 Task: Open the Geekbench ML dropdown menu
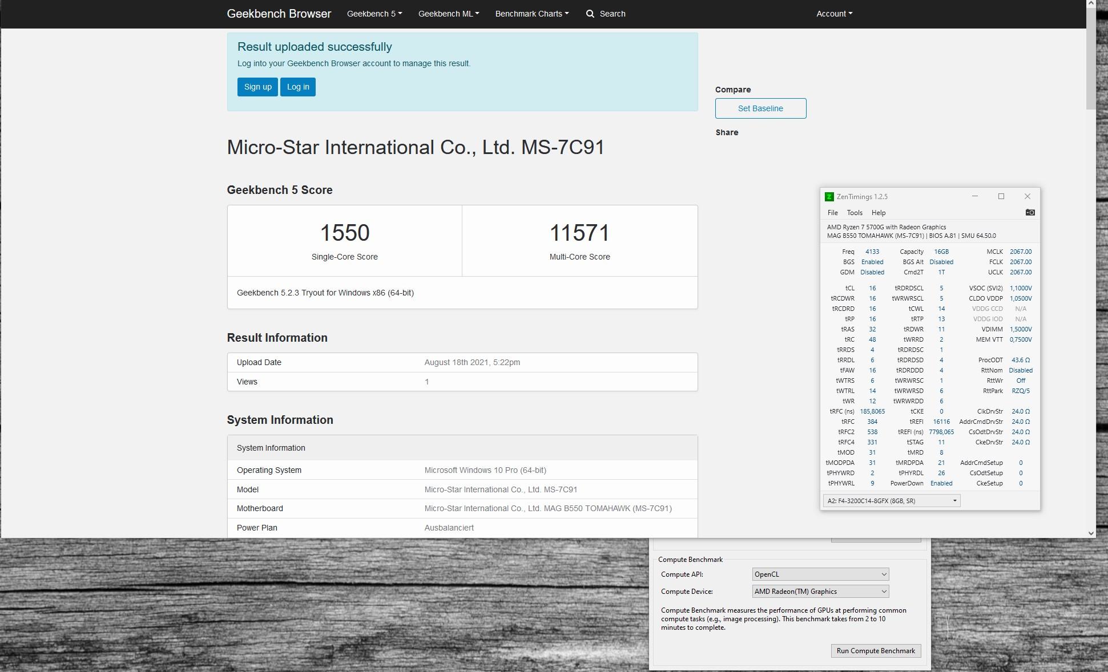449,14
